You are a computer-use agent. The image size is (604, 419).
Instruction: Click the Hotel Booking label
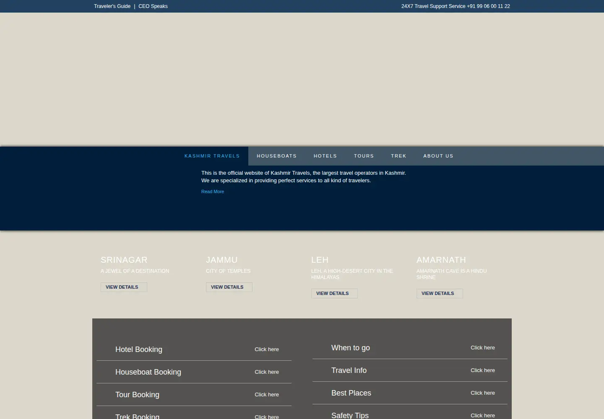click(x=139, y=349)
